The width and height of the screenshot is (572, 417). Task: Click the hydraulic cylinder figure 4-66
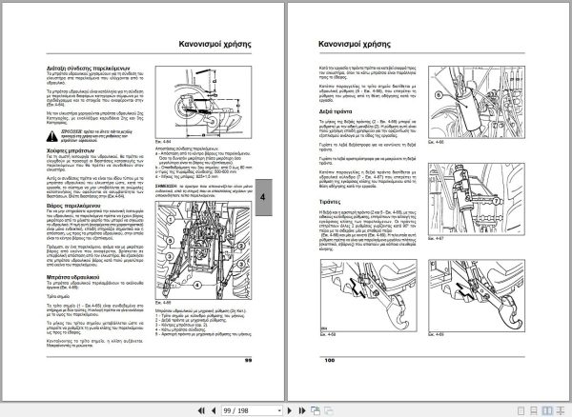tap(477, 102)
